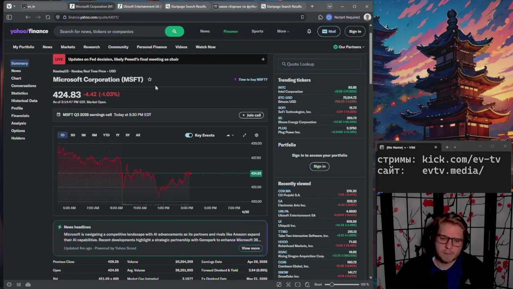Screen dimensions: 513x289
Task: Open chart settings gear icon
Action: pos(256,135)
